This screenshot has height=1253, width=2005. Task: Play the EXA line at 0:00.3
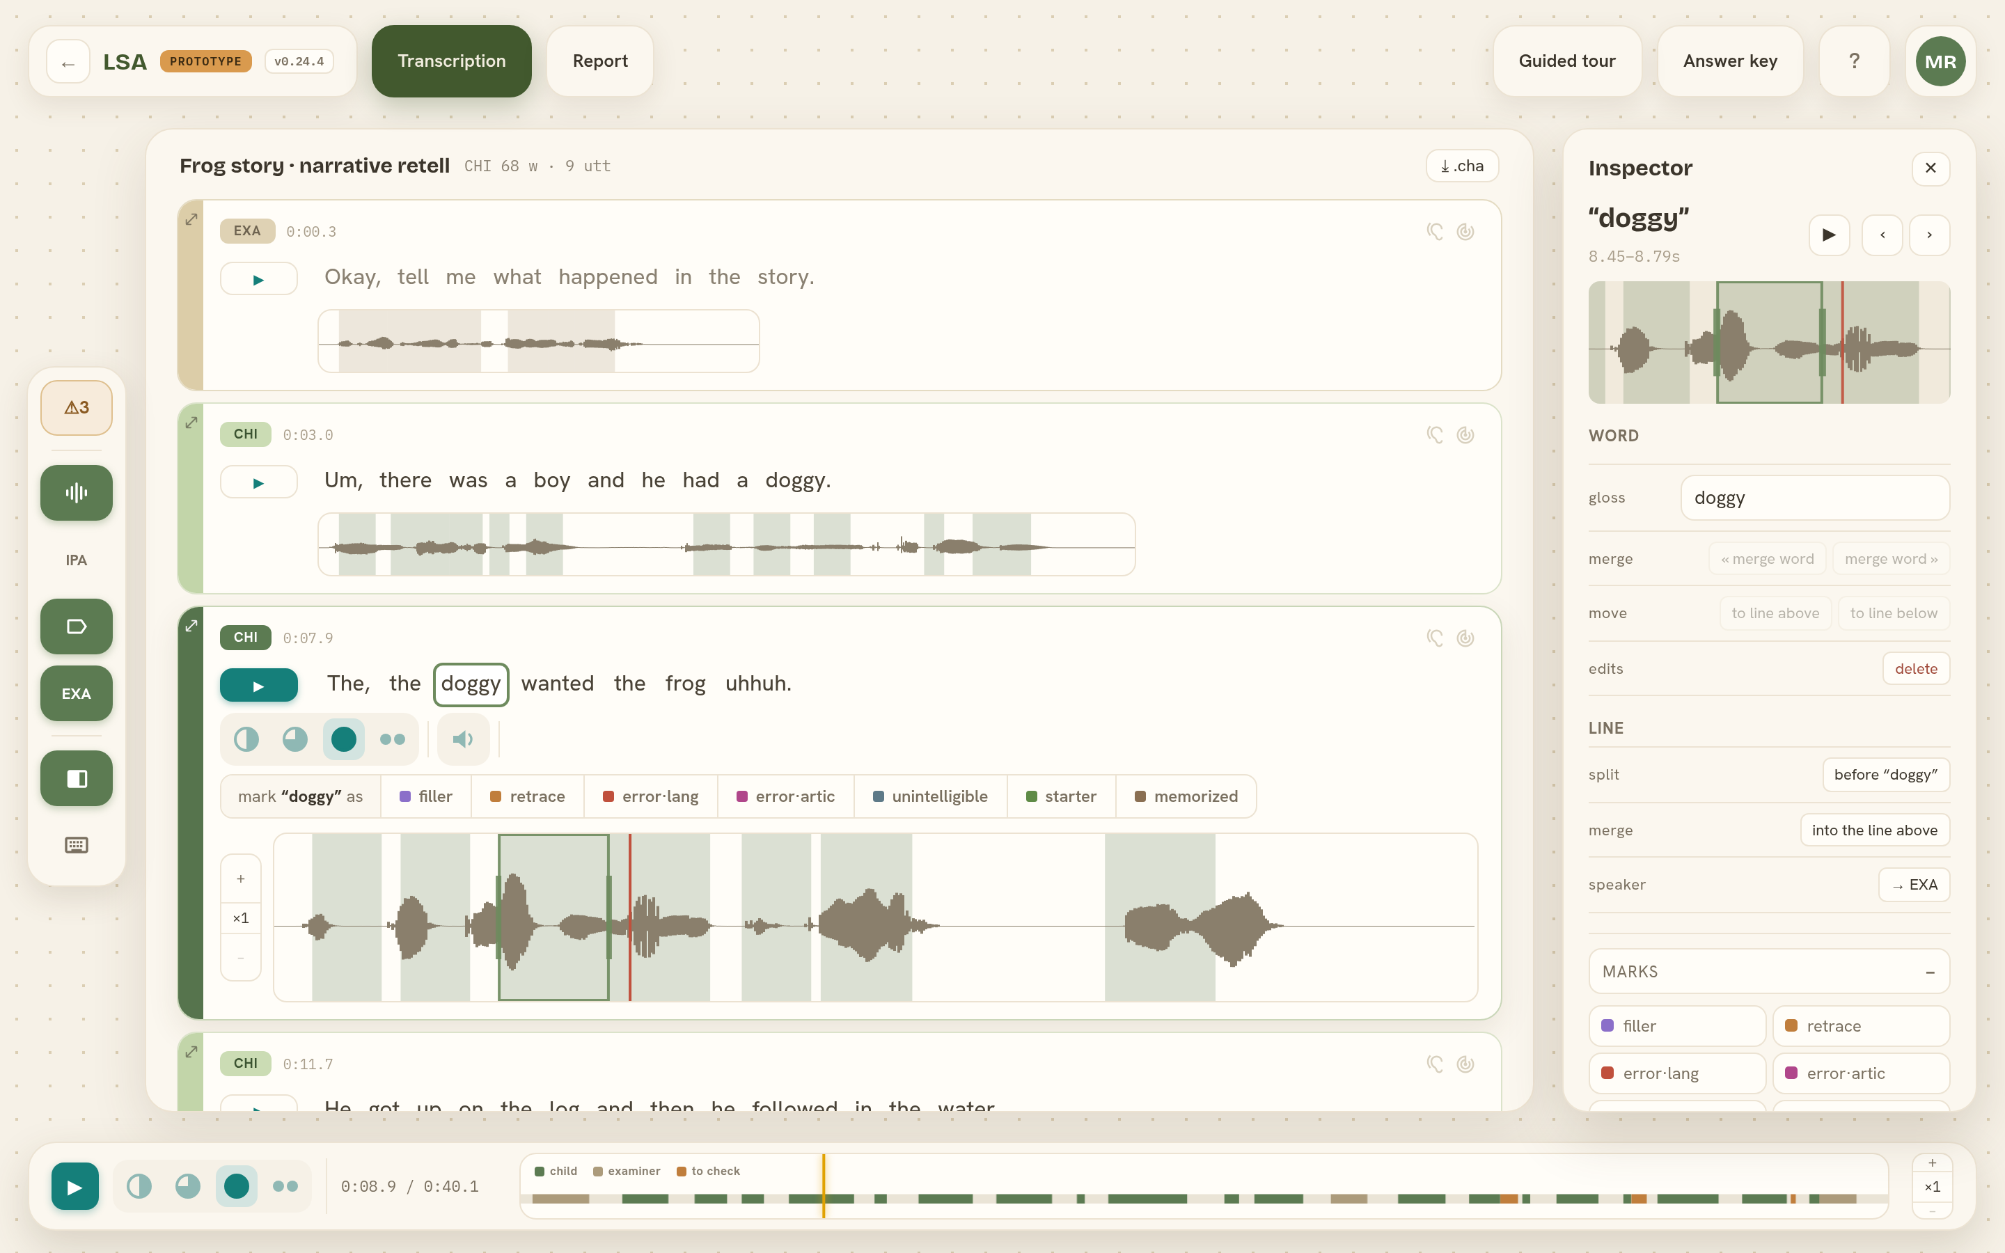(258, 279)
